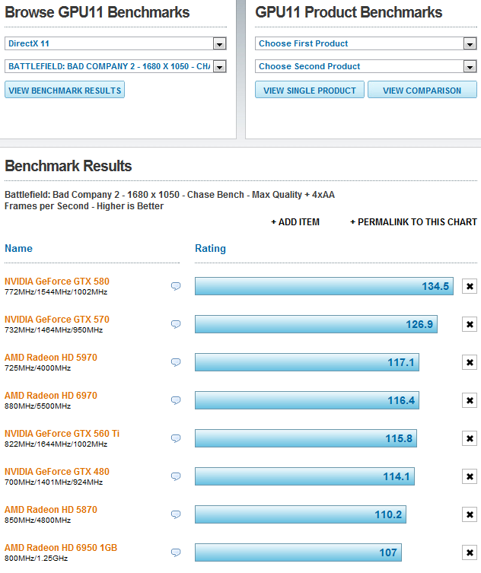The height and width of the screenshot is (573, 481).
Task: Open the Choose First Product dropdown
Action: tap(366, 43)
